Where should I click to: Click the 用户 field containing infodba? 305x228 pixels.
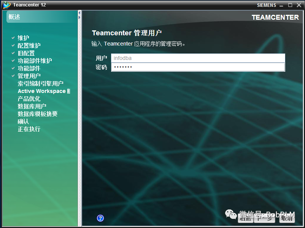click(x=198, y=58)
